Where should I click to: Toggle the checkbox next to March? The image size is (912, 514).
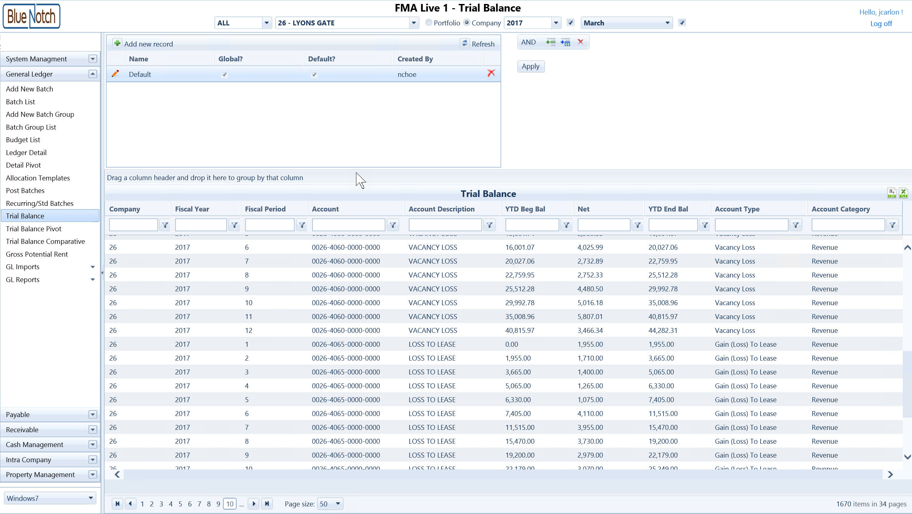(x=682, y=23)
